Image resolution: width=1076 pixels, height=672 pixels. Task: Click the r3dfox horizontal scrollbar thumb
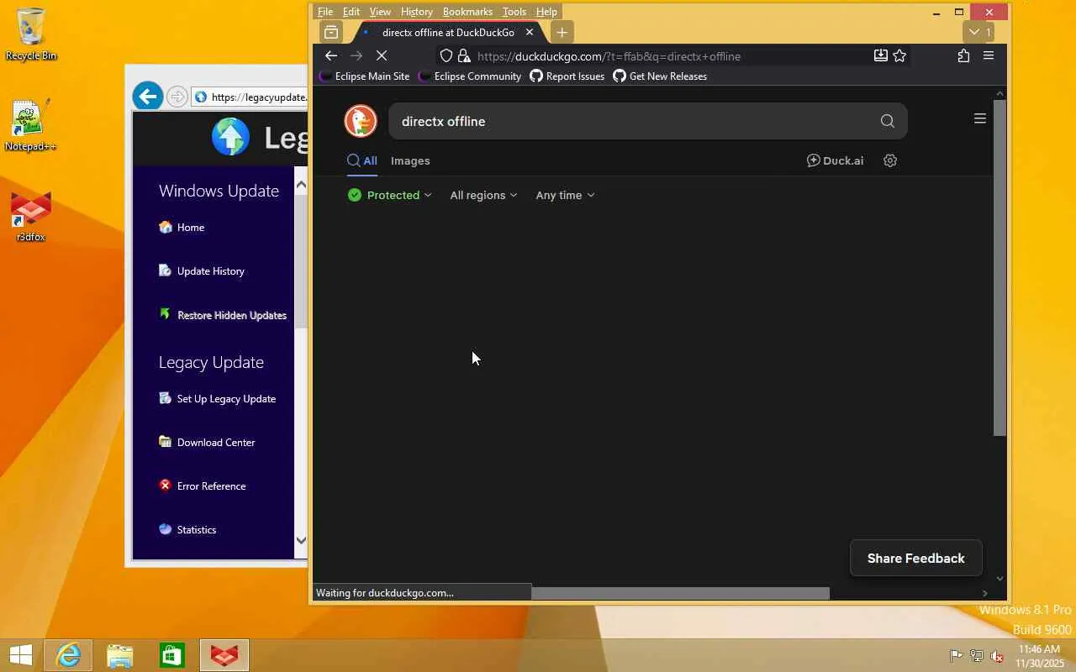(680, 593)
